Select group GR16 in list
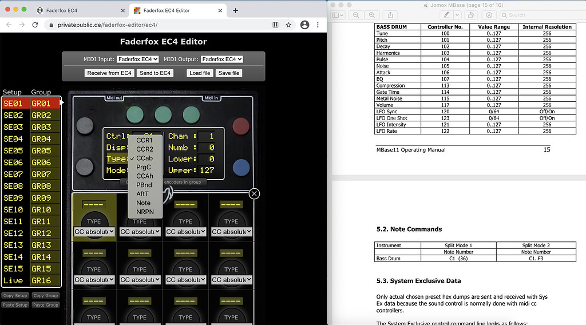This screenshot has width=586, height=325. click(45, 280)
